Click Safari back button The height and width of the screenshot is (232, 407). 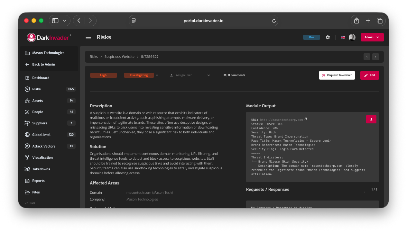point(79,21)
